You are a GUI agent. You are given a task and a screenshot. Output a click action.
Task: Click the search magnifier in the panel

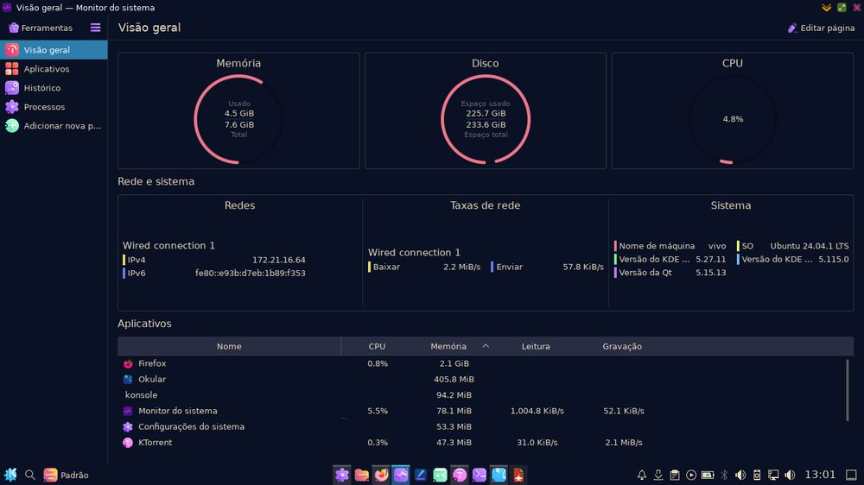point(30,475)
